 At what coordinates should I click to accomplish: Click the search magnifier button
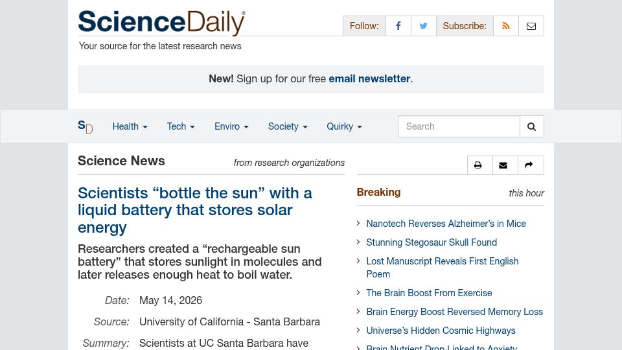pos(531,126)
